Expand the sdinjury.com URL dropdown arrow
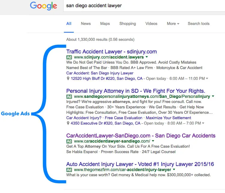Image resolution: width=225 pixels, height=193 pixels. [x=146, y=57]
